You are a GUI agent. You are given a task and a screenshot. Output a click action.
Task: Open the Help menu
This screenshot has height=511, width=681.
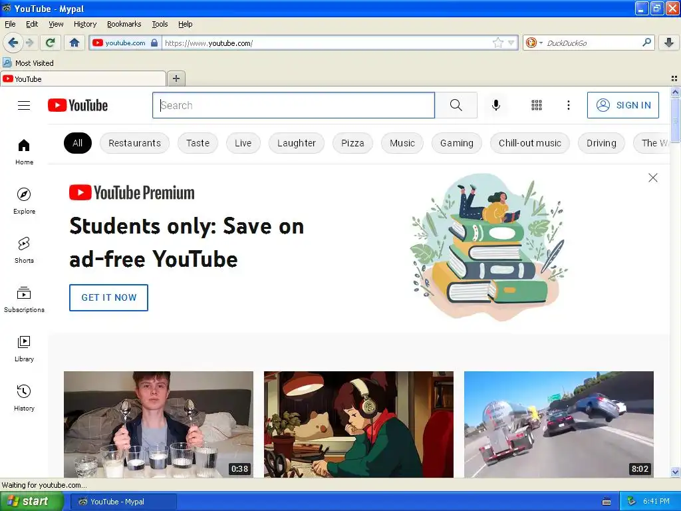185,24
